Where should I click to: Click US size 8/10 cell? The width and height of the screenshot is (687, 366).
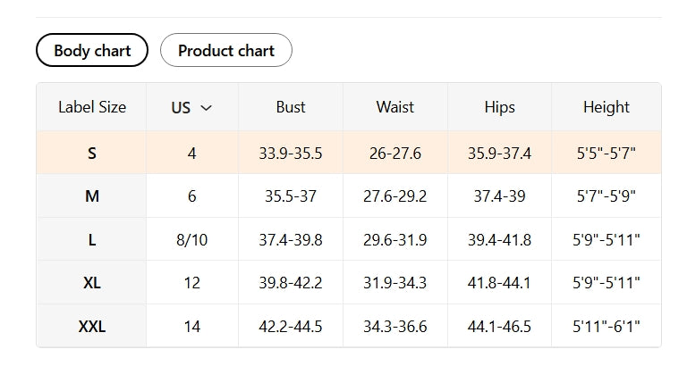click(191, 239)
